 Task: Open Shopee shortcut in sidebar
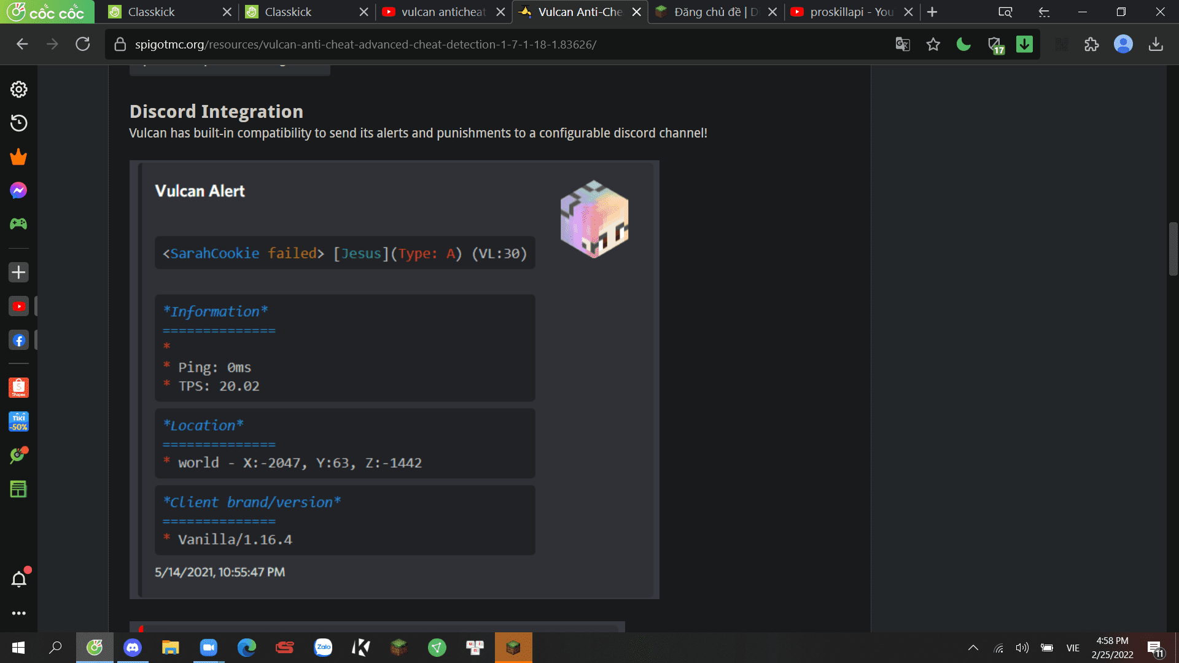pos(18,387)
